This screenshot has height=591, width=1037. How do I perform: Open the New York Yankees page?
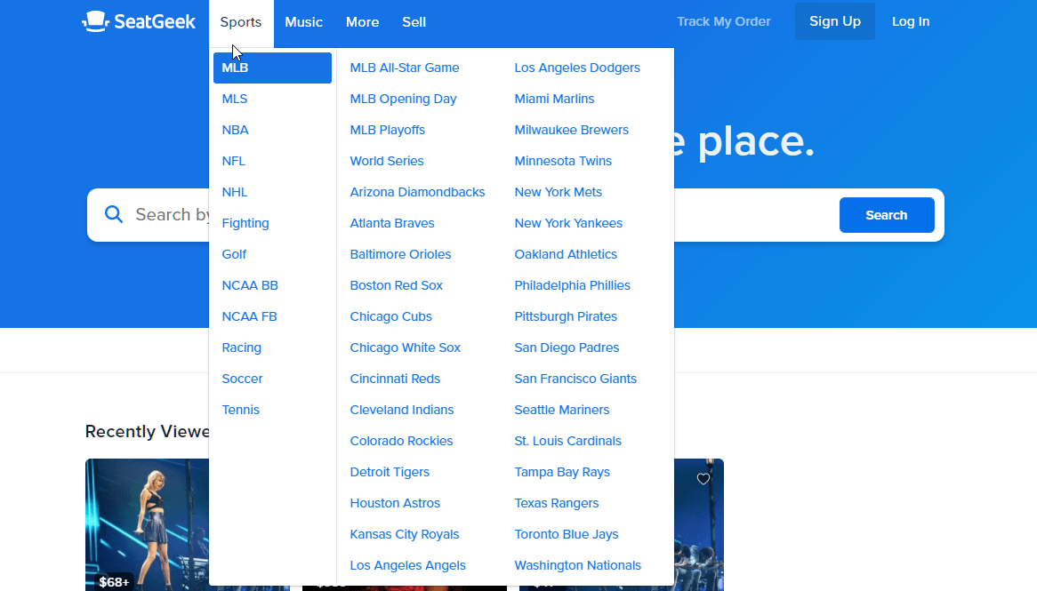pos(568,223)
